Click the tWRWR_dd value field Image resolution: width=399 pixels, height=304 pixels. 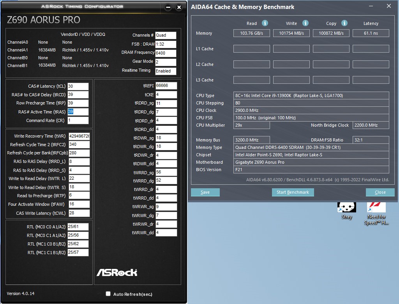(166, 232)
